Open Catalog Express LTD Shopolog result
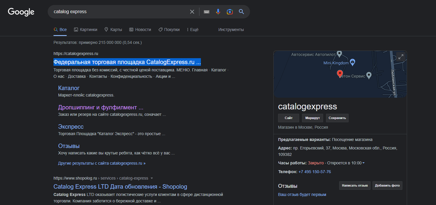436x205 pixels. click(120, 186)
